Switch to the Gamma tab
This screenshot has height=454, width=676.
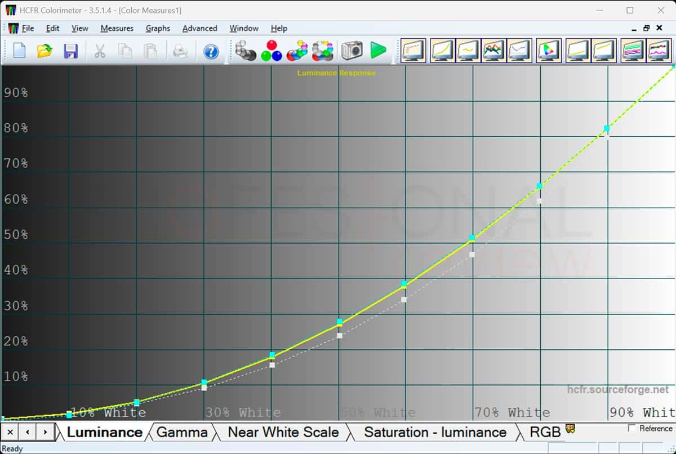click(x=181, y=432)
